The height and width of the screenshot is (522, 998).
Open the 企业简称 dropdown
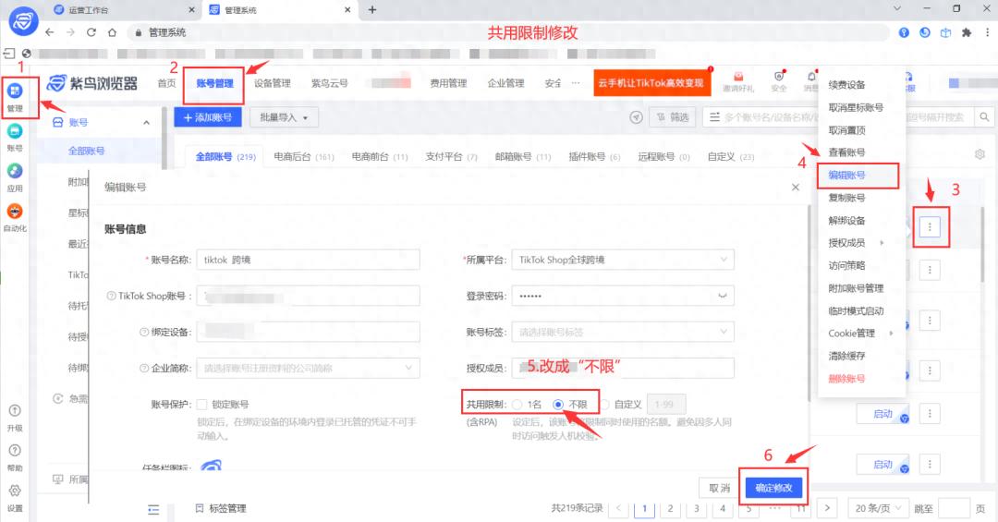[308, 368]
